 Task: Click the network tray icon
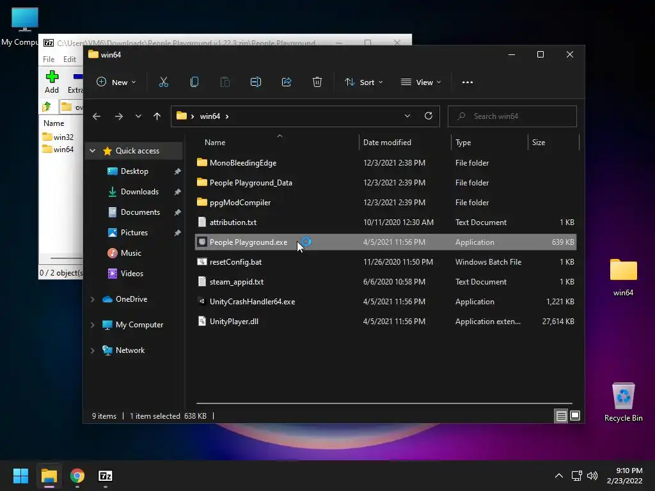(577, 476)
